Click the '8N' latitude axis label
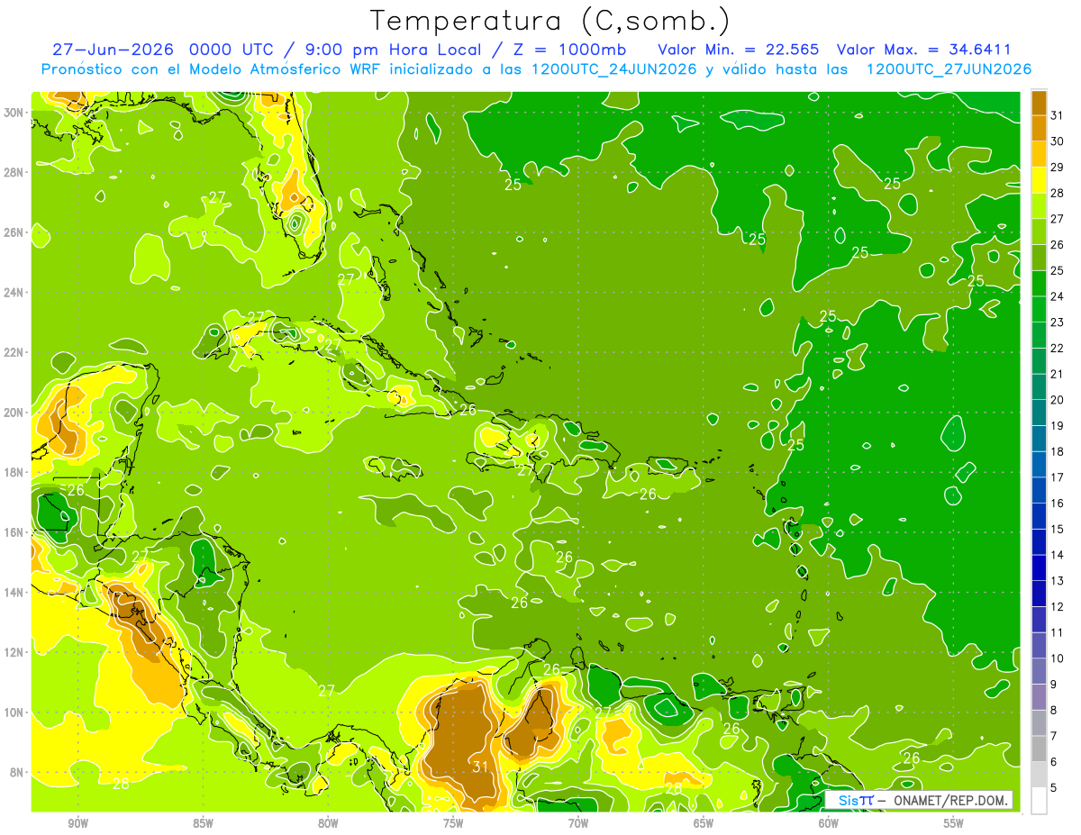 pyautogui.click(x=17, y=772)
